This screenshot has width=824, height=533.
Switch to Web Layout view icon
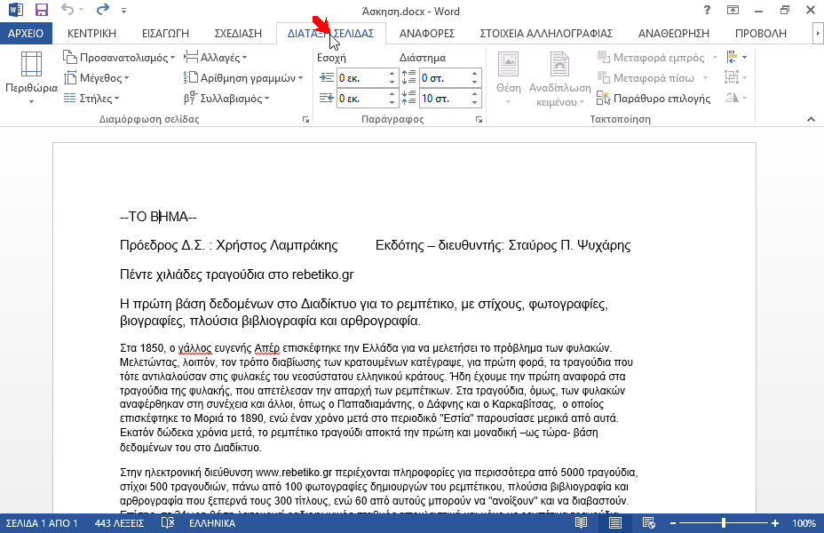coord(649,523)
